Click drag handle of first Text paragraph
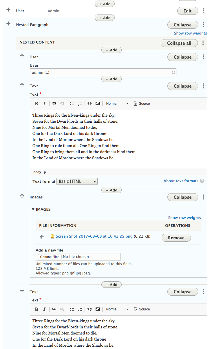 (x=22, y=85)
